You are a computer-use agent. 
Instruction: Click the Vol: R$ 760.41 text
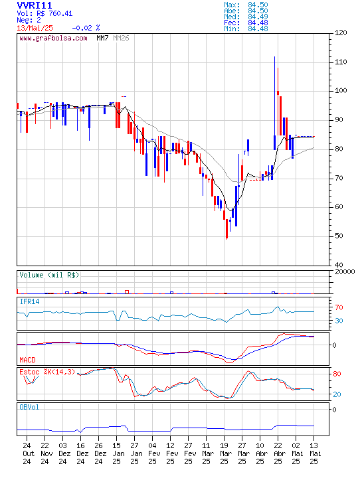coord(45,14)
